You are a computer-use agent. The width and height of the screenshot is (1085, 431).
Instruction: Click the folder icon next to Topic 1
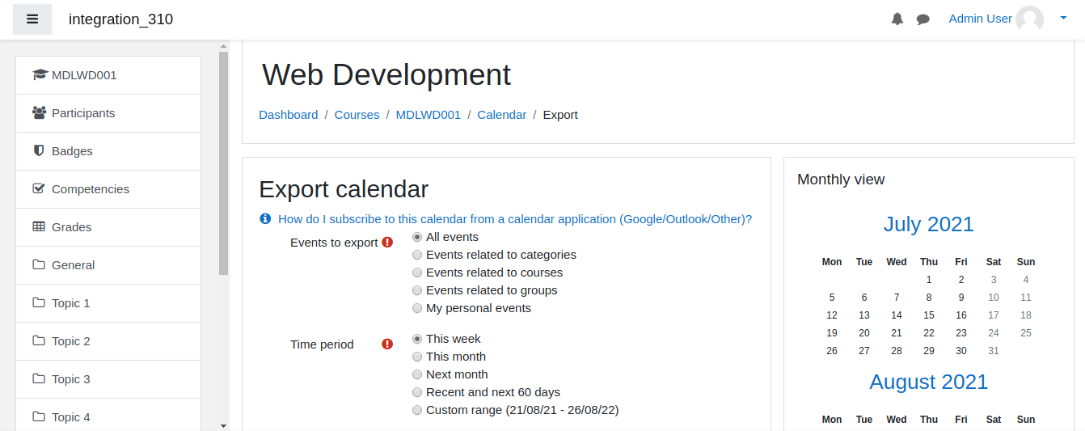[39, 303]
